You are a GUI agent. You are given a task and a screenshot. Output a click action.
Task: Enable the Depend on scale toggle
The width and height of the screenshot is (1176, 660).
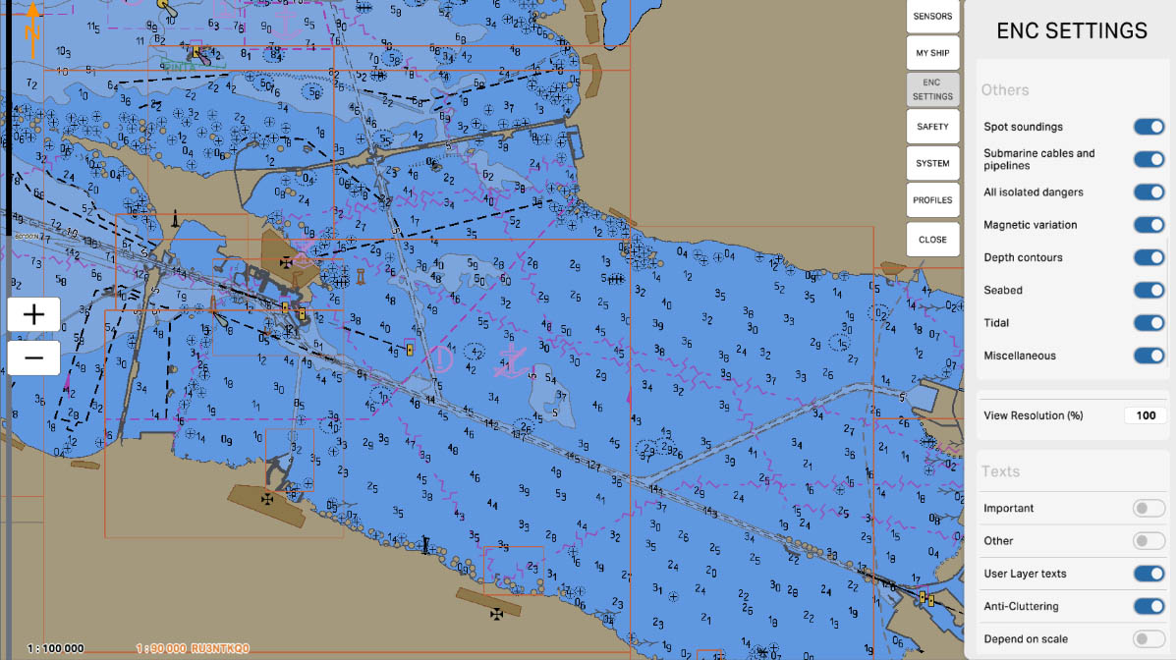pyautogui.click(x=1148, y=639)
